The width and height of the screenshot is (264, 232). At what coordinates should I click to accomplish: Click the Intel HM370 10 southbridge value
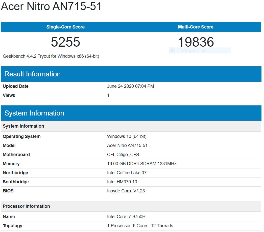coord(122,182)
